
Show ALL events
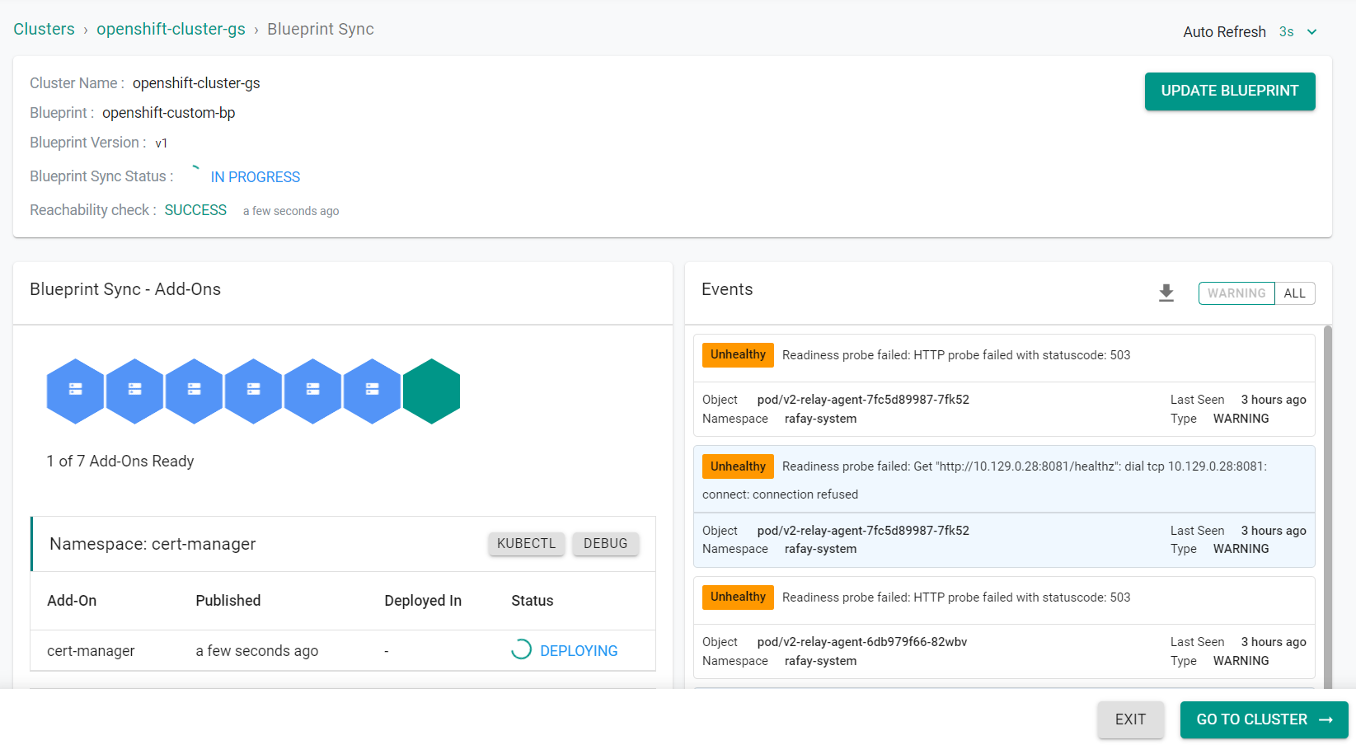click(1295, 293)
